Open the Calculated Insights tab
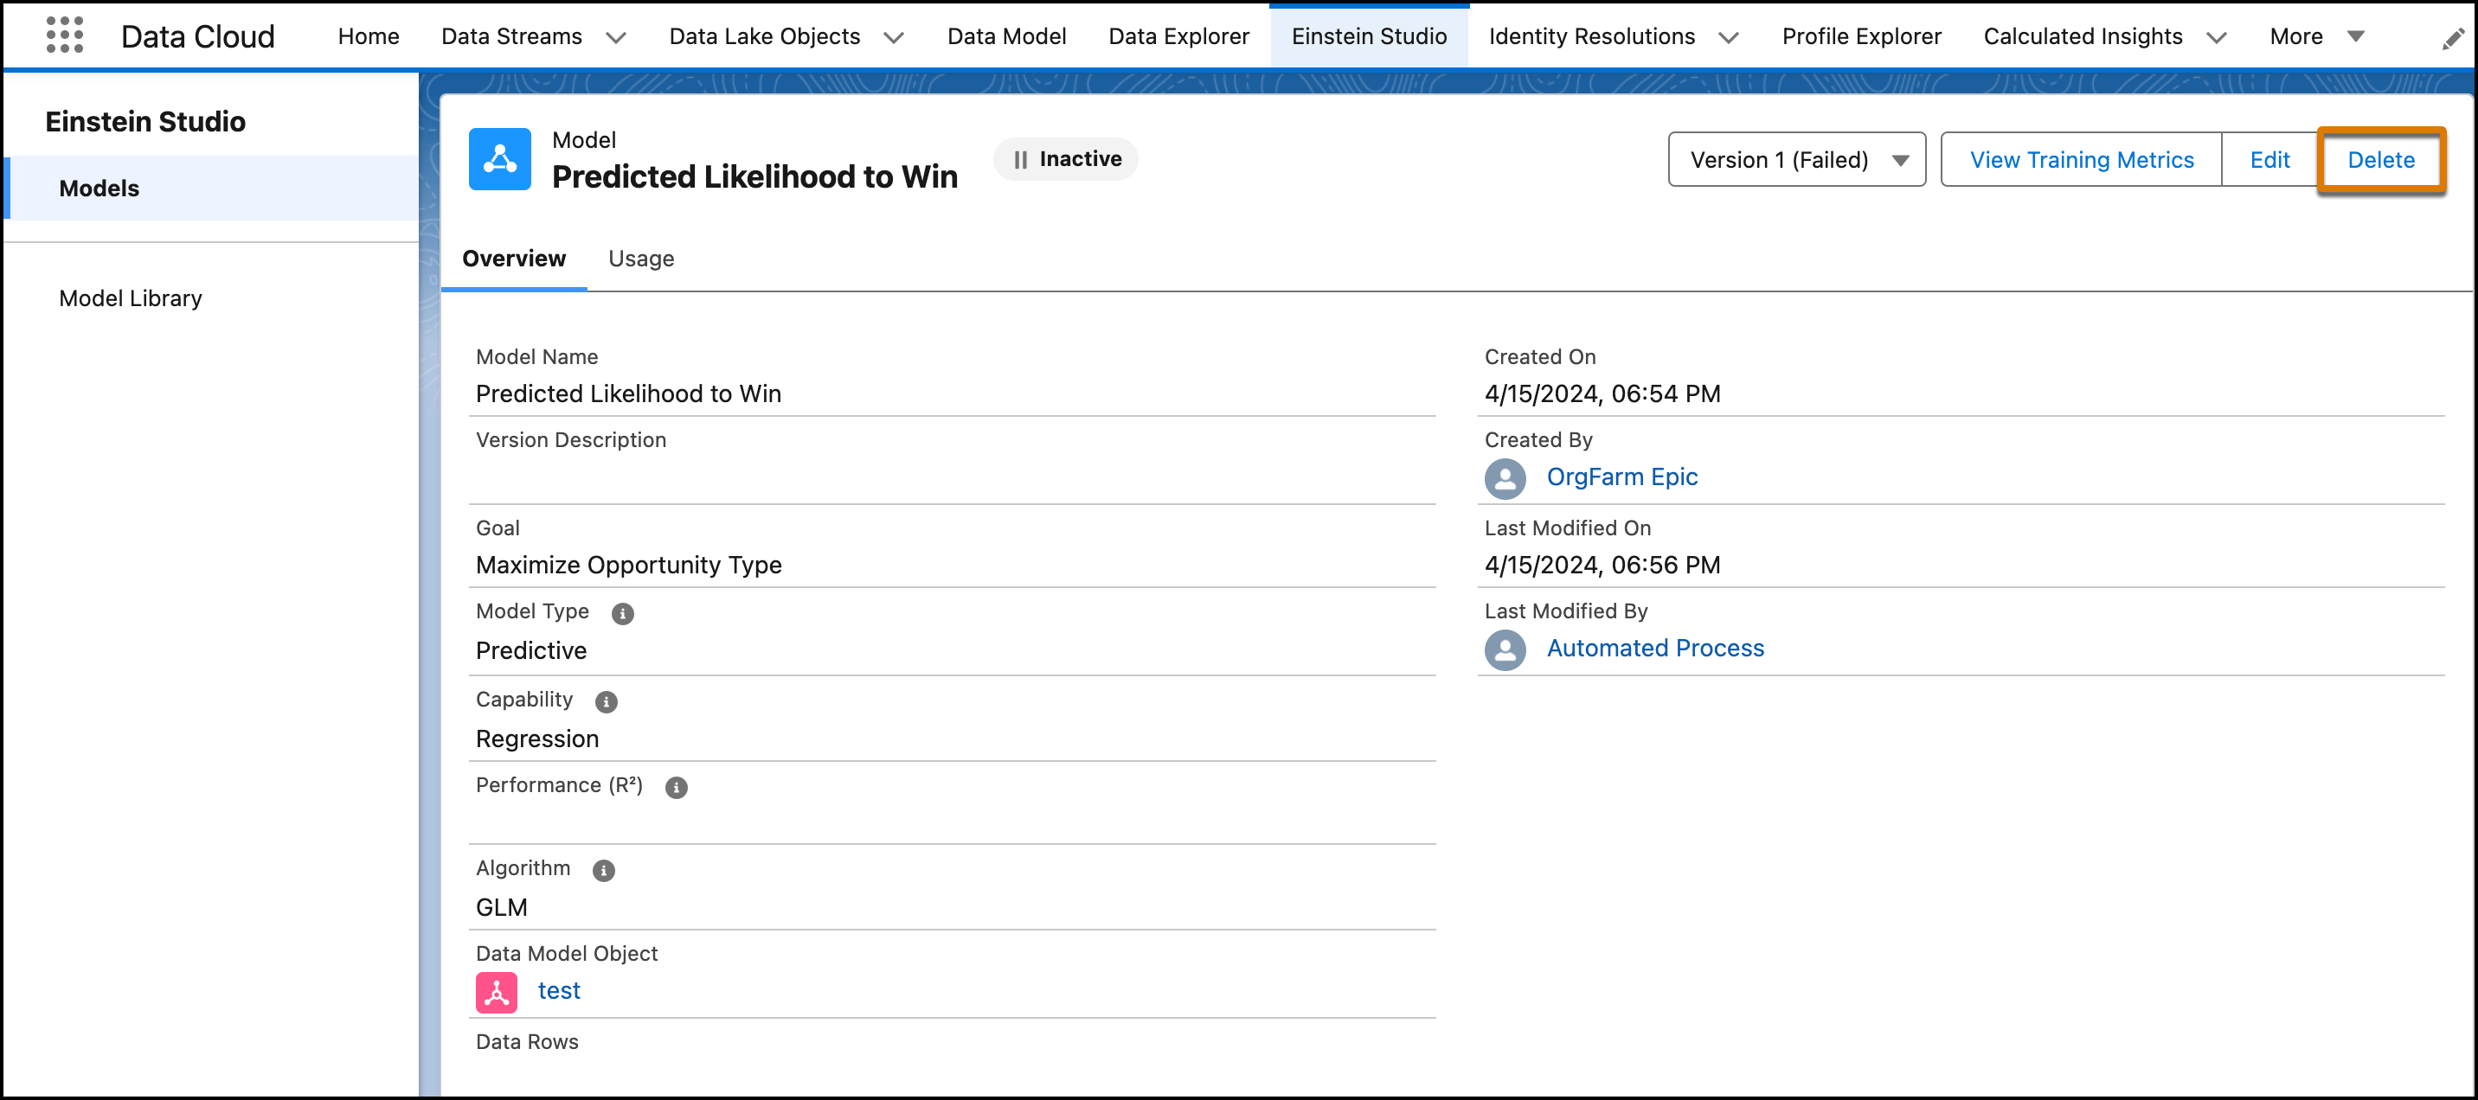The width and height of the screenshot is (2478, 1100). (2083, 36)
